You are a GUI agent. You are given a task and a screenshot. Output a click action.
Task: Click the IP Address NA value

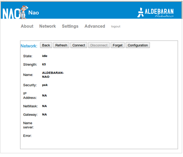click(45, 95)
